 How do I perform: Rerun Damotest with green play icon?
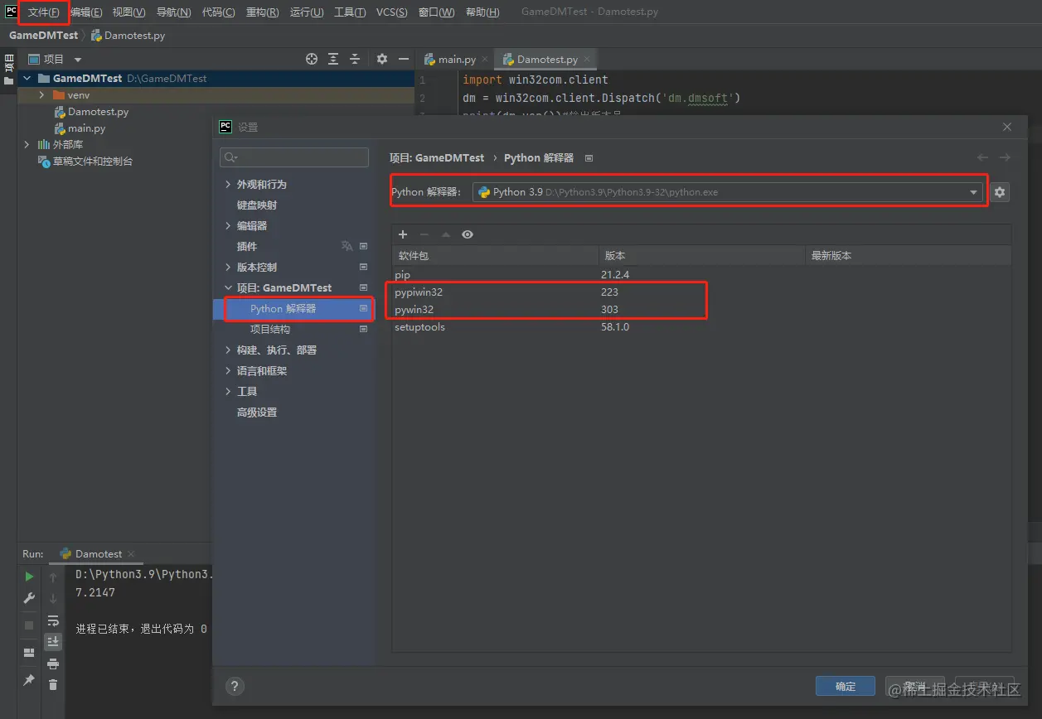coord(29,577)
